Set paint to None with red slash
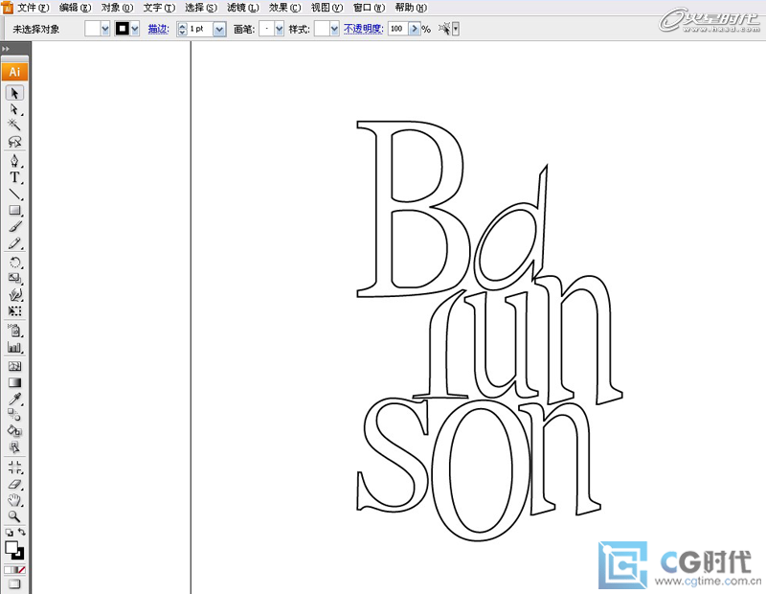The image size is (766, 594). pyautogui.click(x=21, y=570)
